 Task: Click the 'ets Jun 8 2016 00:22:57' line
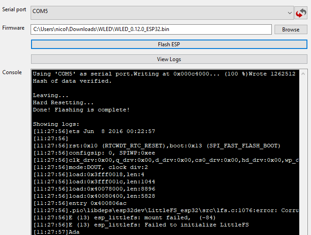[94, 131]
